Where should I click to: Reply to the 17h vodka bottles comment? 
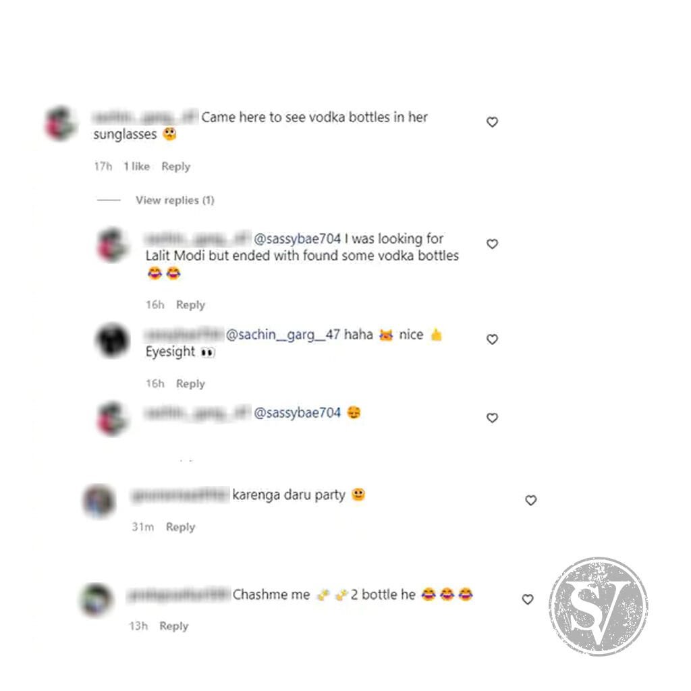tap(176, 167)
